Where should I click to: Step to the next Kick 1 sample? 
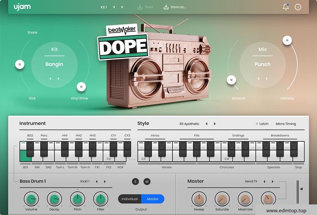coord(105,181)
